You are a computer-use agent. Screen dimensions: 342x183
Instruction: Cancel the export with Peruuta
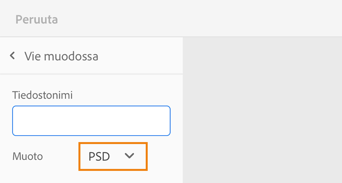pyautogui.click(x=36, y=20)
